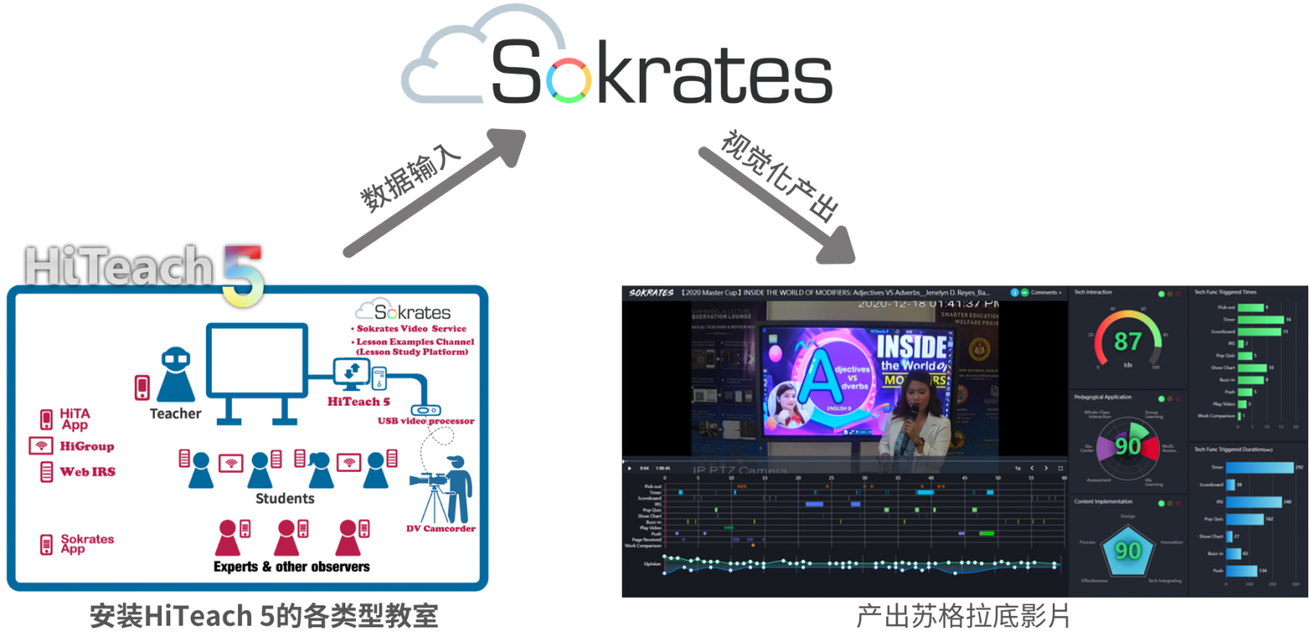Screen dimensions: 1309x642
Task: Open the 1x playback speed selector
Action: click(x=1018, y=469)
